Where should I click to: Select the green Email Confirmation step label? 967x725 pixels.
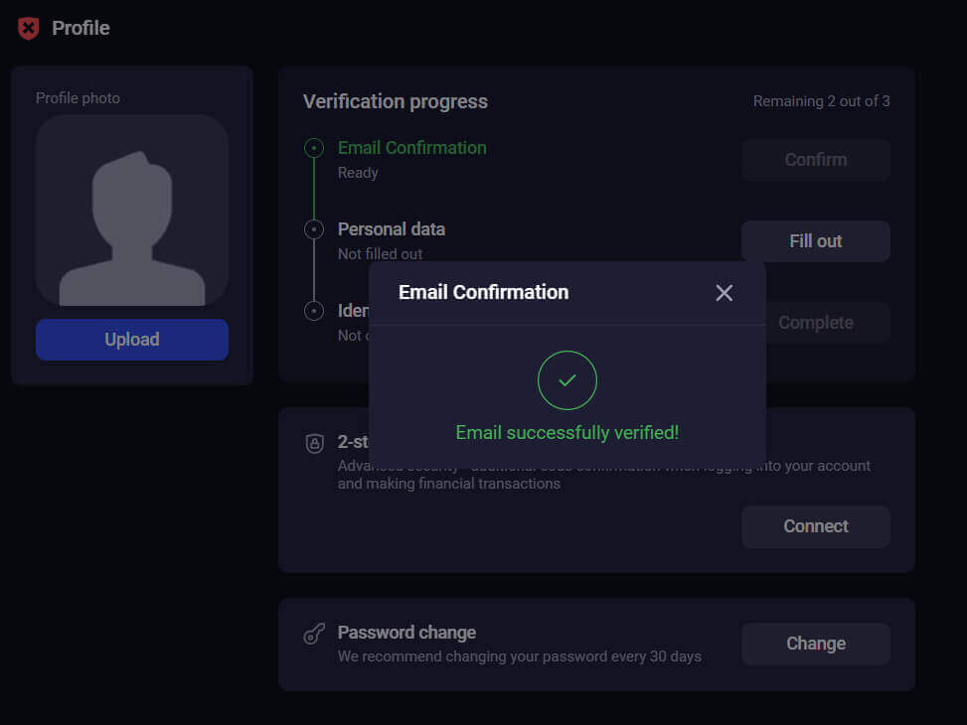(411, 148)
